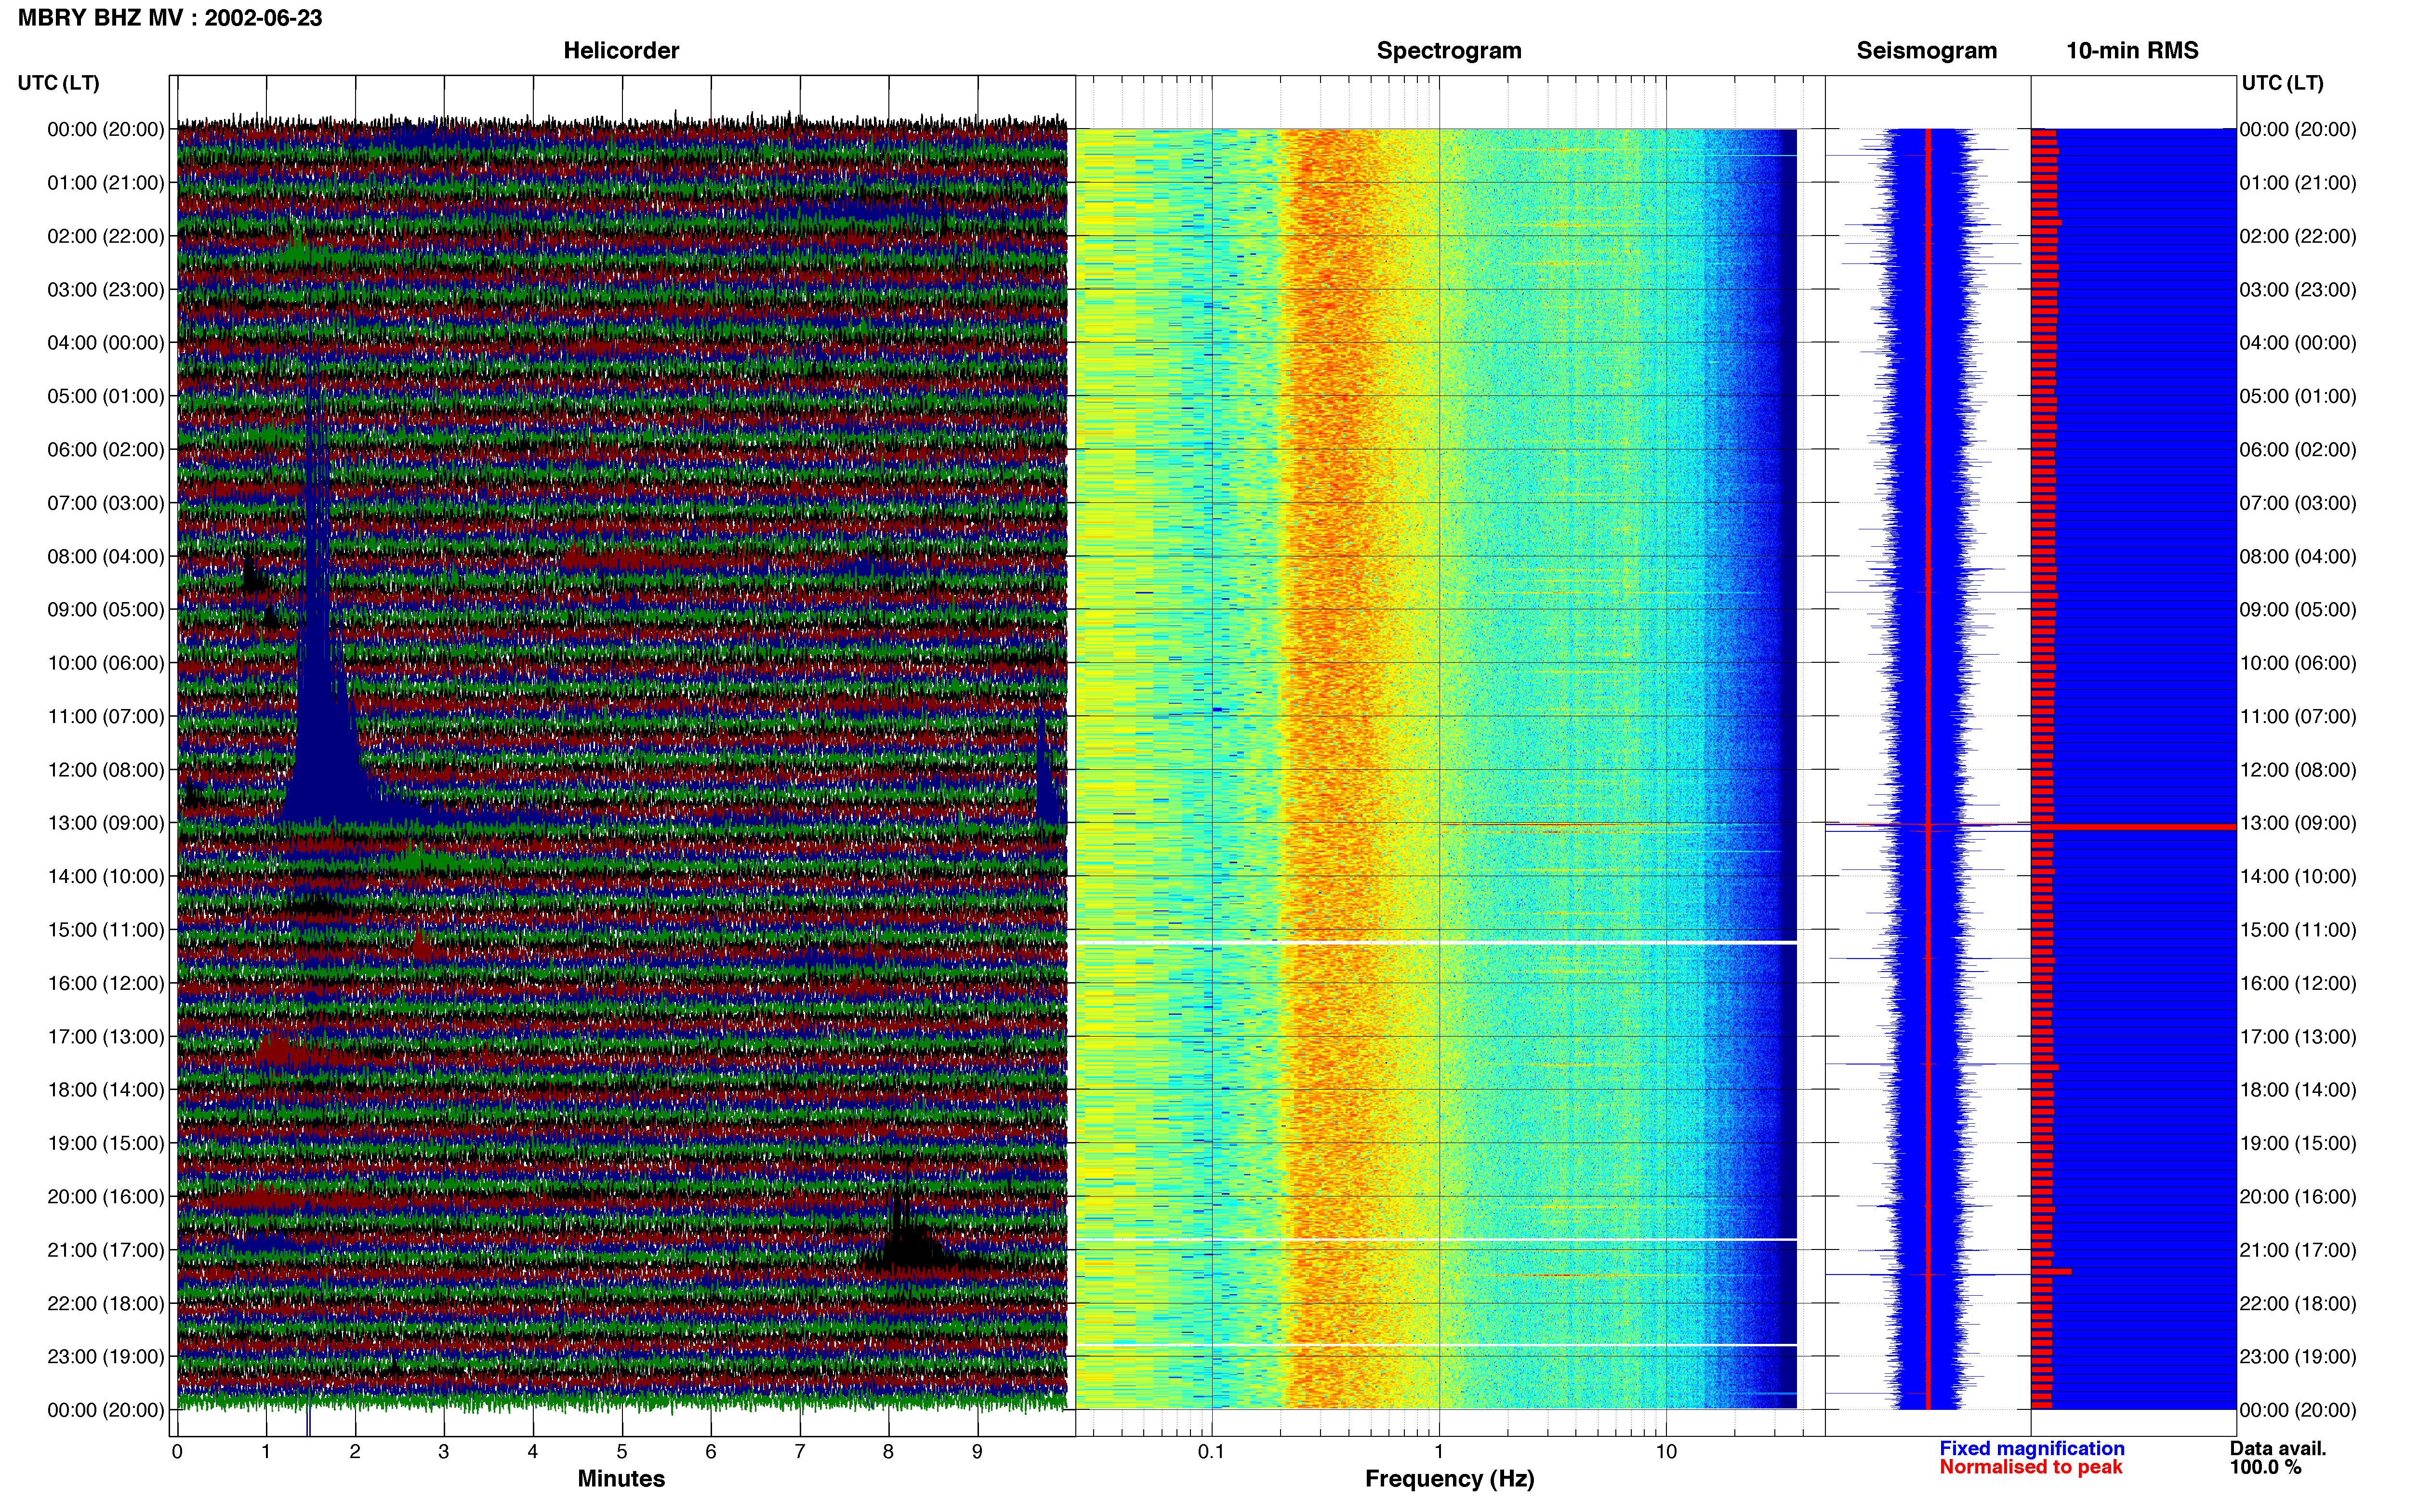
Task: Click the '100.0 %' data availability value
Action: pos(2265,1467)
